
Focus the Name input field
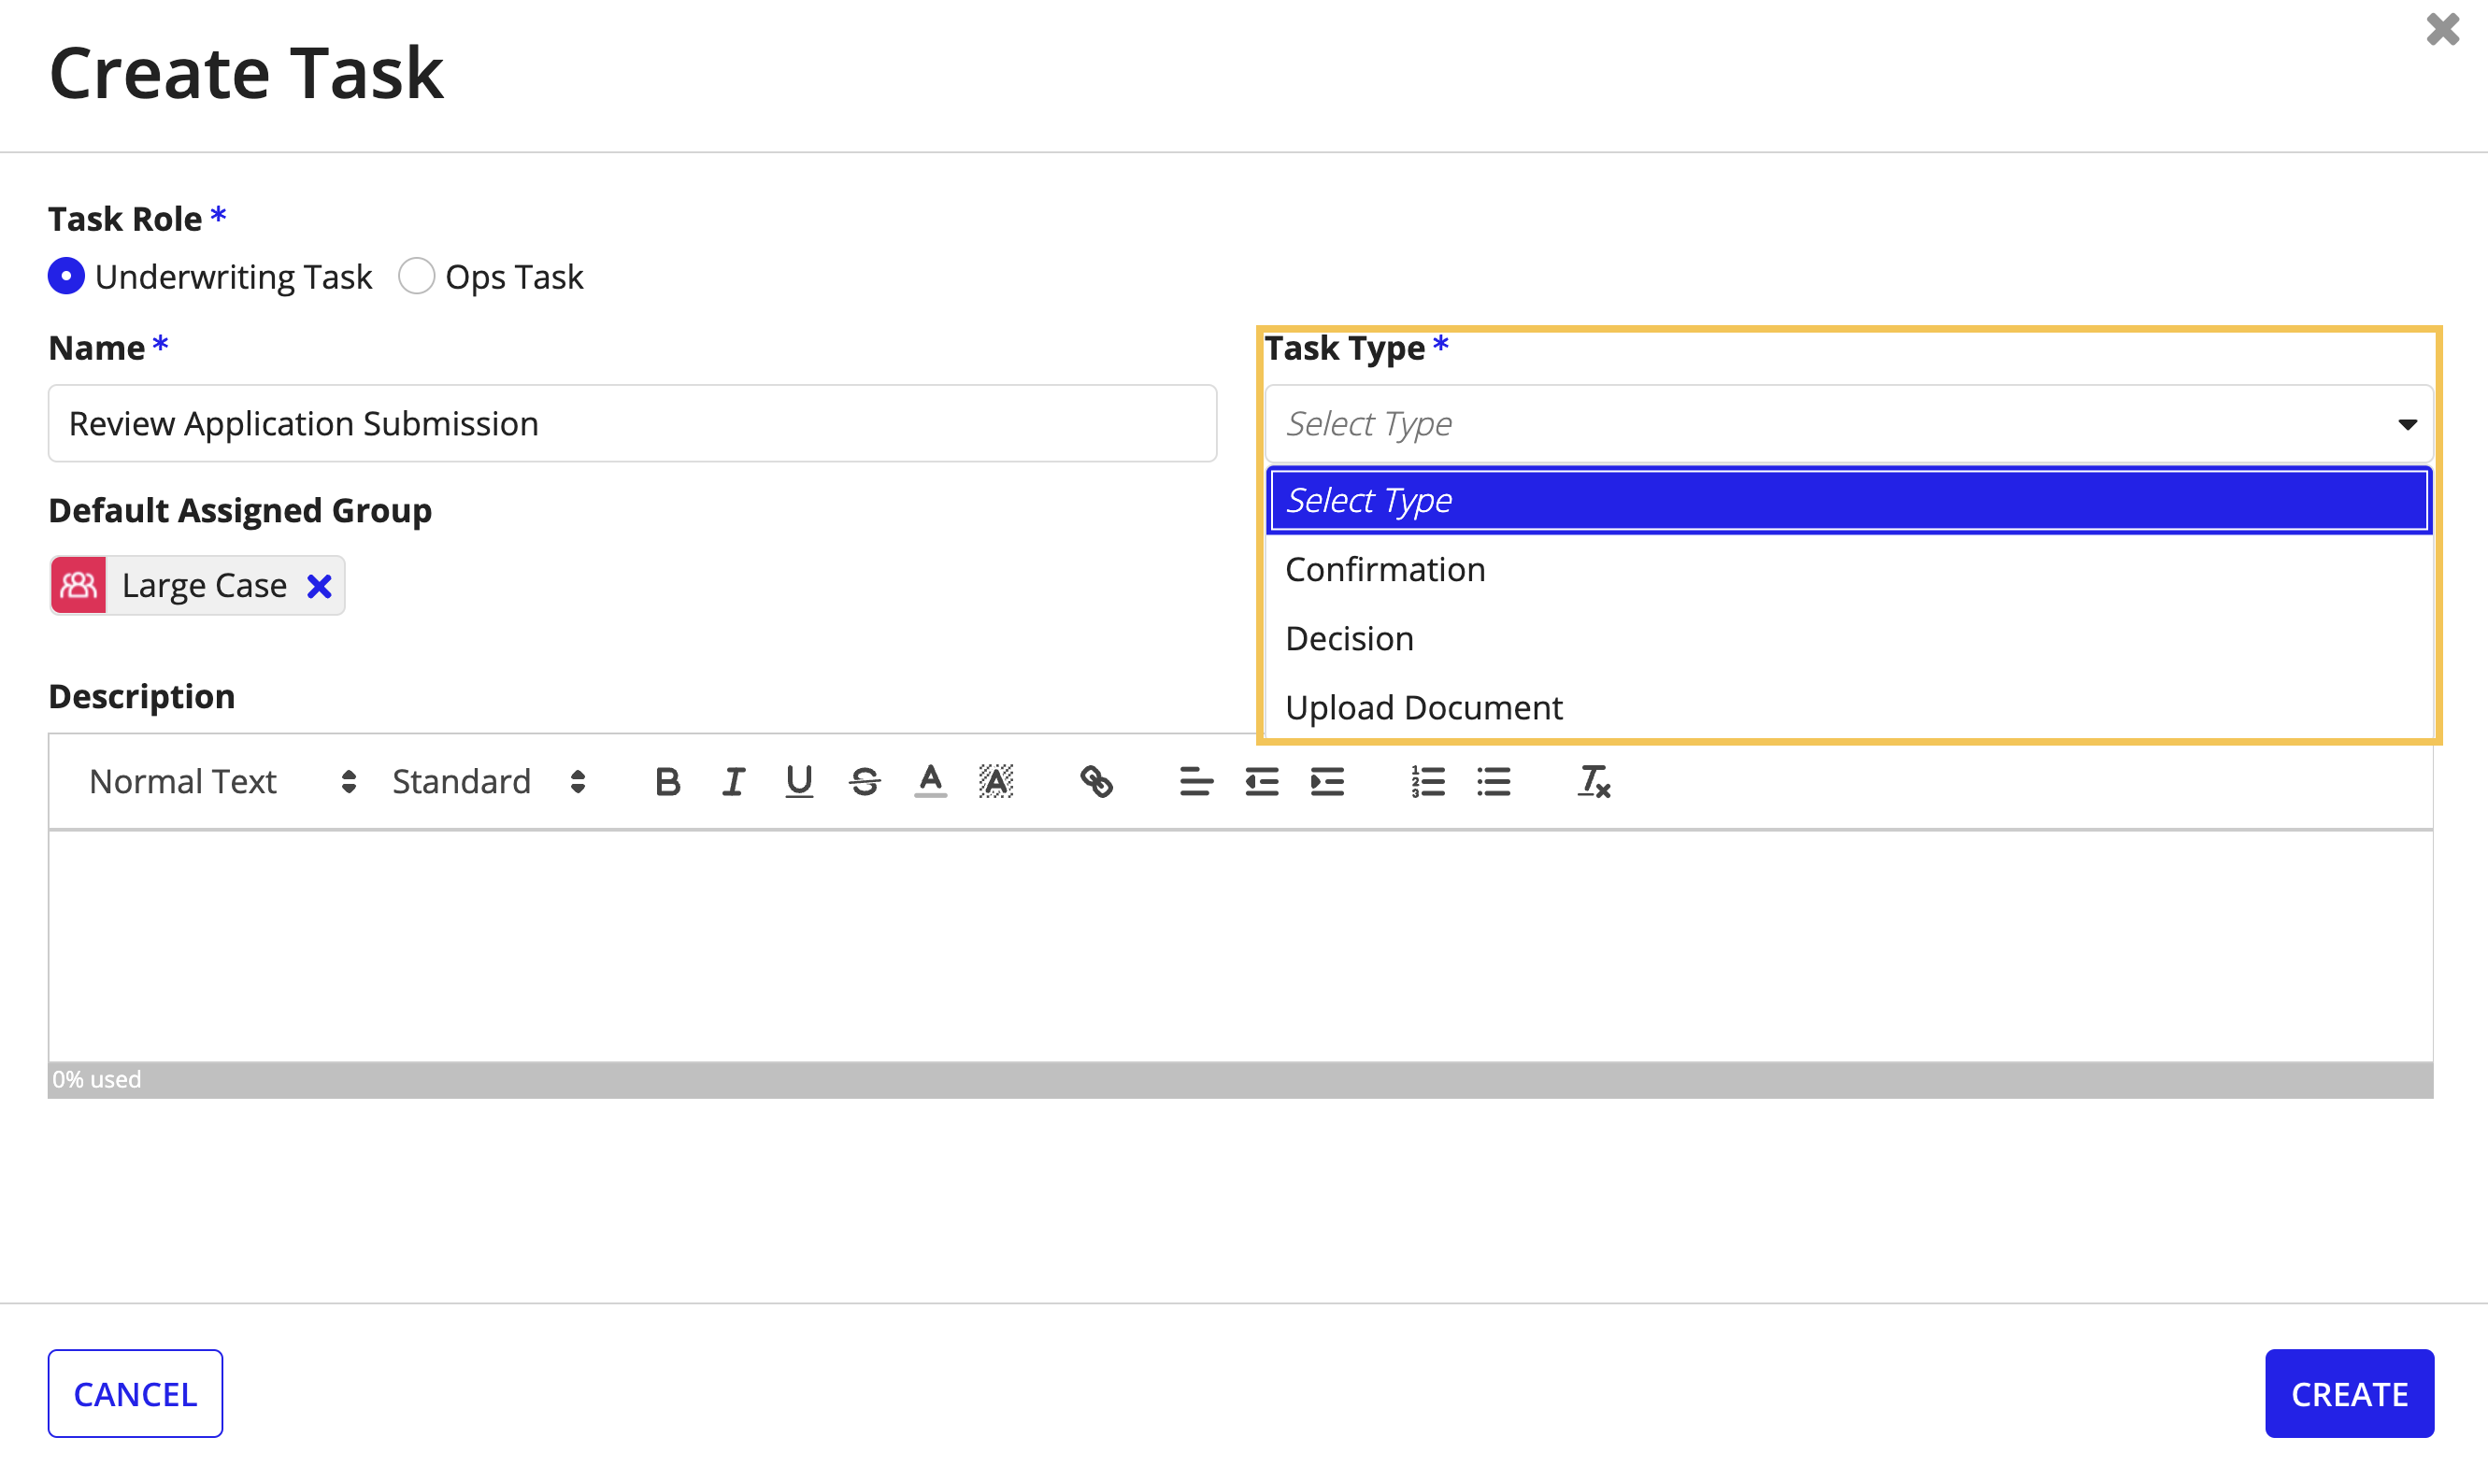[x=633, y=424]
